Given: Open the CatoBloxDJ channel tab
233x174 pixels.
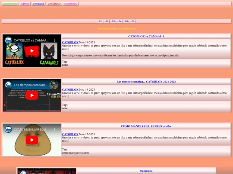Looking at the screenshot, I should click(71, 4).
